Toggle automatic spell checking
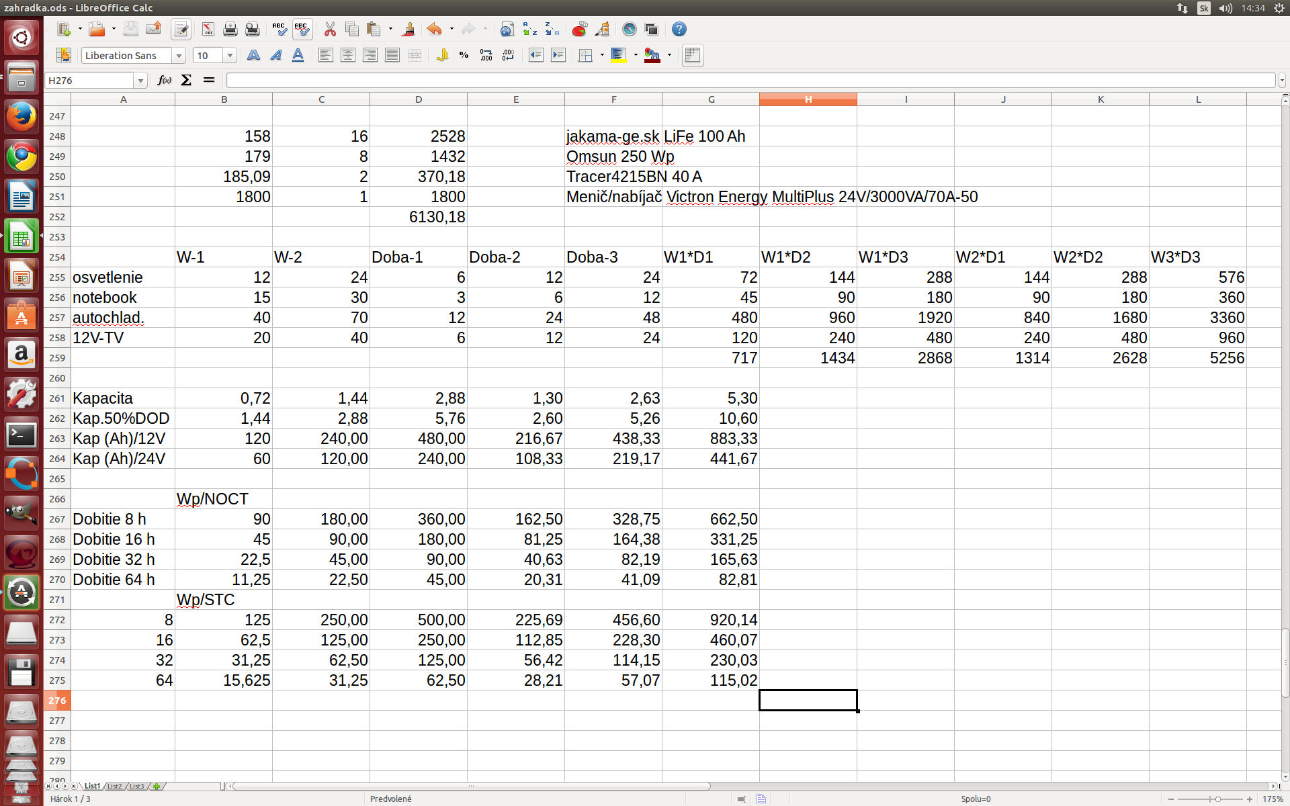Screen dimensions: 1290x806 tap(302, 30)
